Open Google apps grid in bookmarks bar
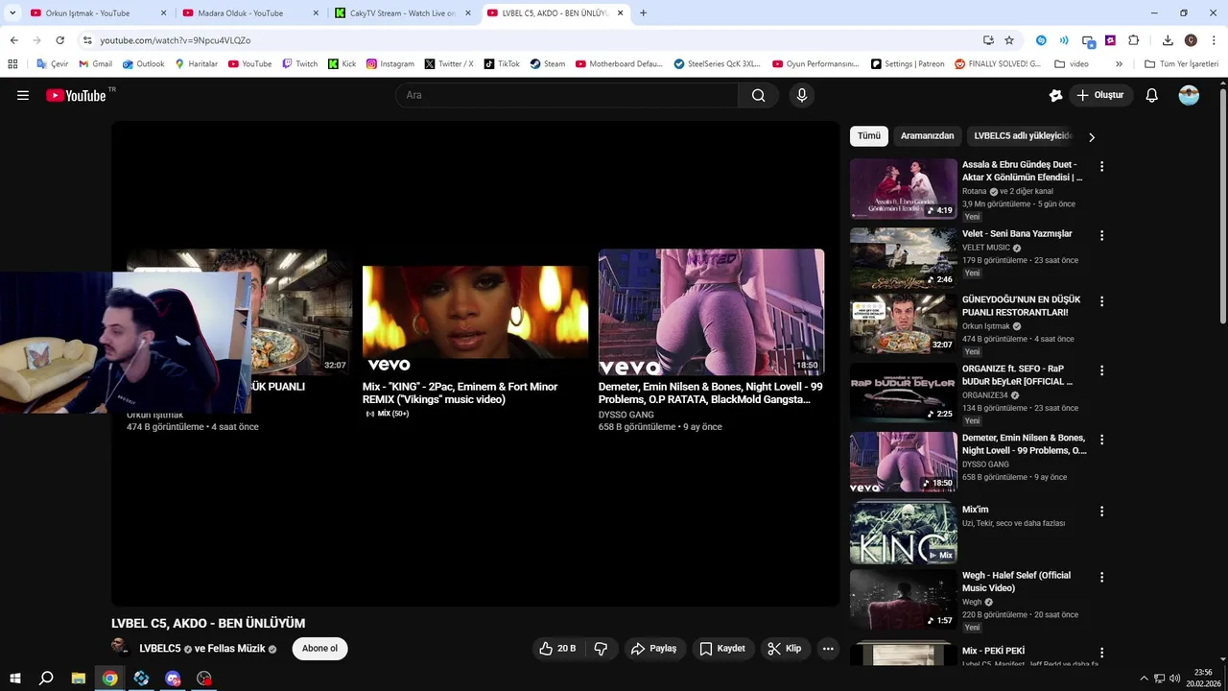This screenshot has height=691, width=1228. click(12, 64)
